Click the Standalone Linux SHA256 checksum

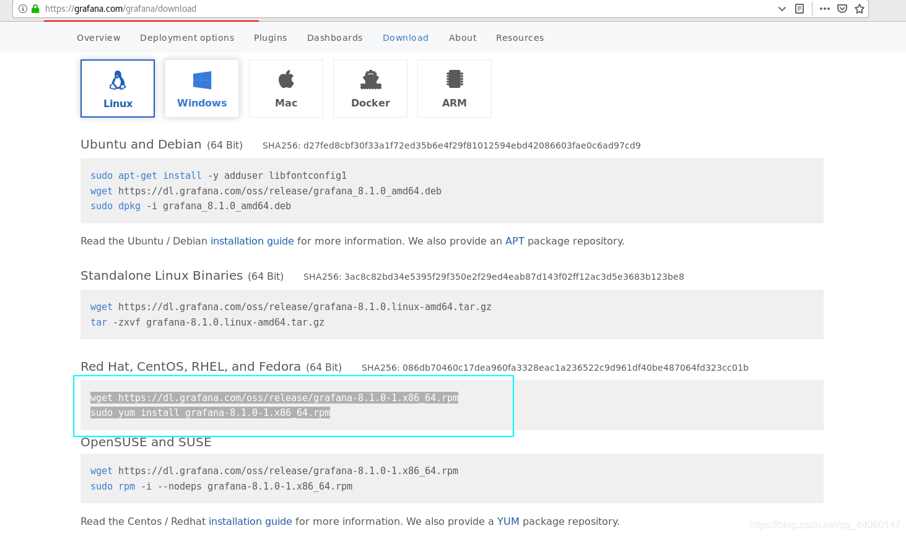pyautogui.click(x=494, y=277)
